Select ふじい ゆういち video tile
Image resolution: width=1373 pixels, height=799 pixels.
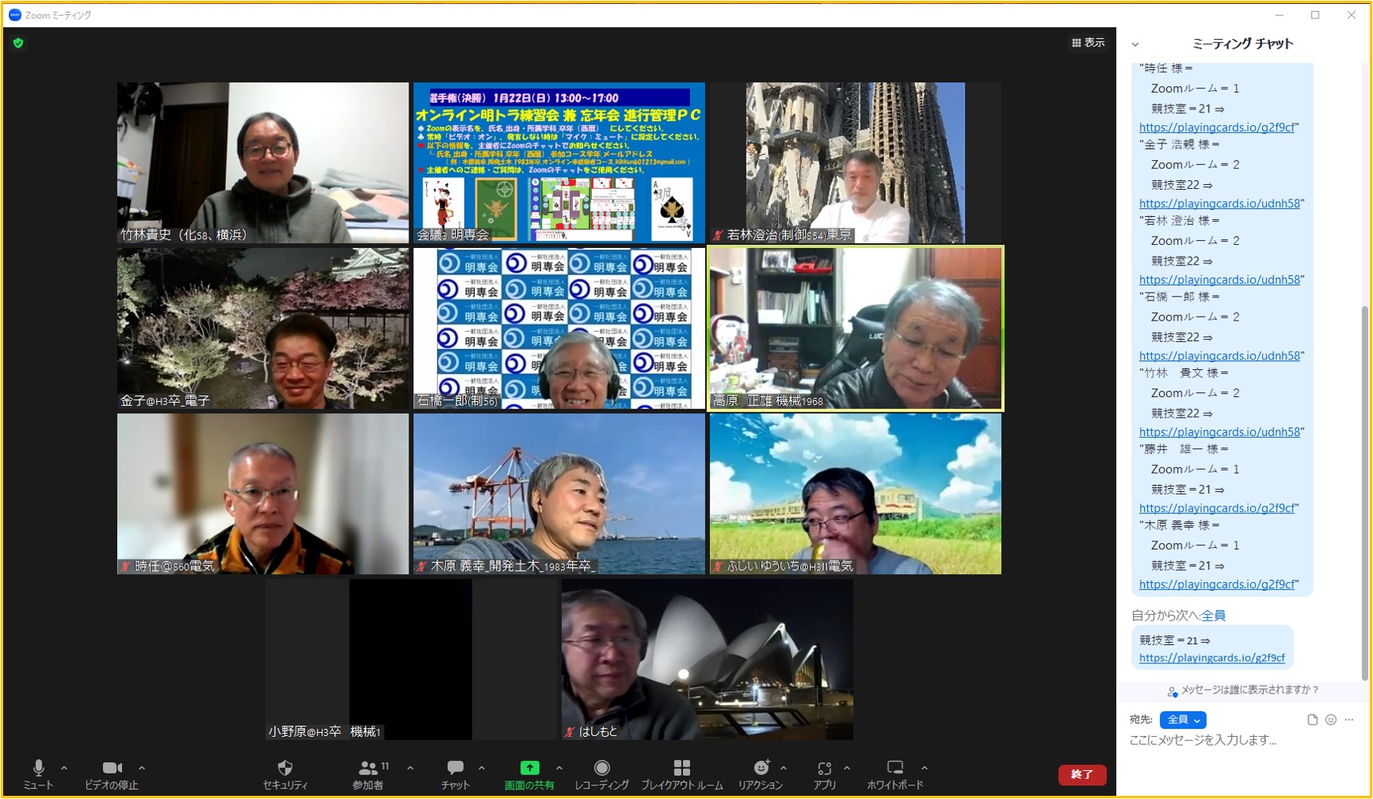(x=855, y=494)
